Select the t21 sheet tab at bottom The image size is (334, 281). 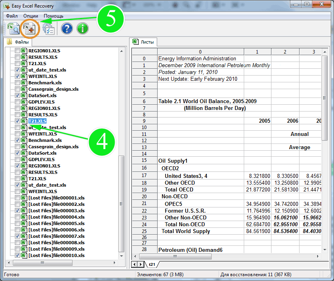pyautogui.click(x=152, y=265)
